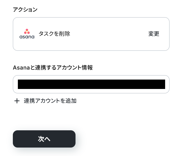The width and height of the screenshot is (188, 156).
Task: Click the Asanaと連携するアカウント情報 heading
Action: tap(53, 68)
